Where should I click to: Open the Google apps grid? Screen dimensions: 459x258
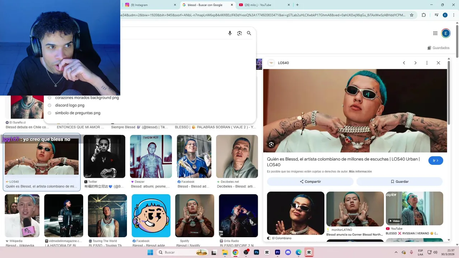[435, 33]
